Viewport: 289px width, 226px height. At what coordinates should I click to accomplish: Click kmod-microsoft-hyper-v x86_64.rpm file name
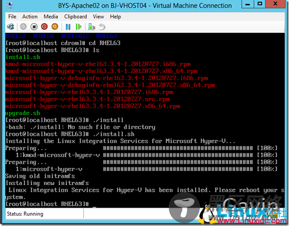pyautogui.click(x=102, y=71)
